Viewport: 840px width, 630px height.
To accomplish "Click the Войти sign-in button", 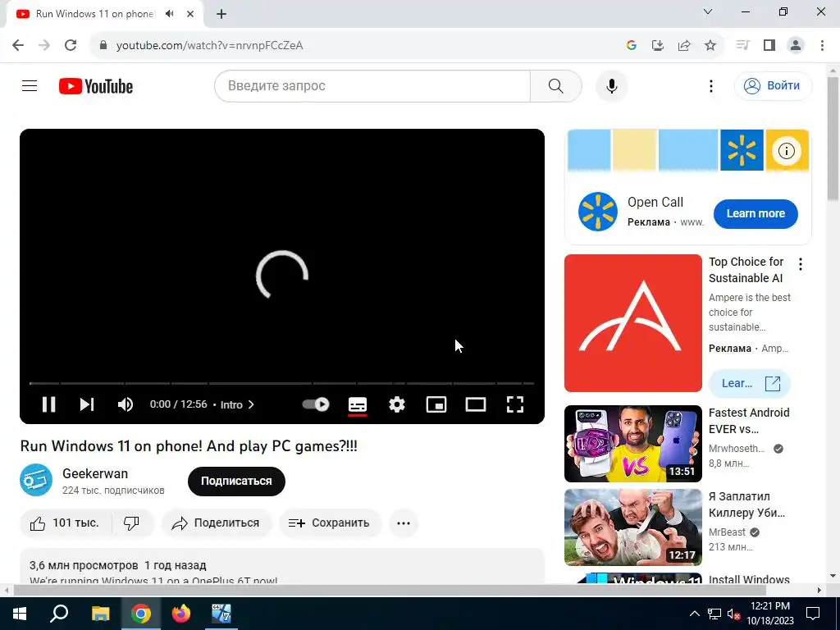I will point(773,85).
